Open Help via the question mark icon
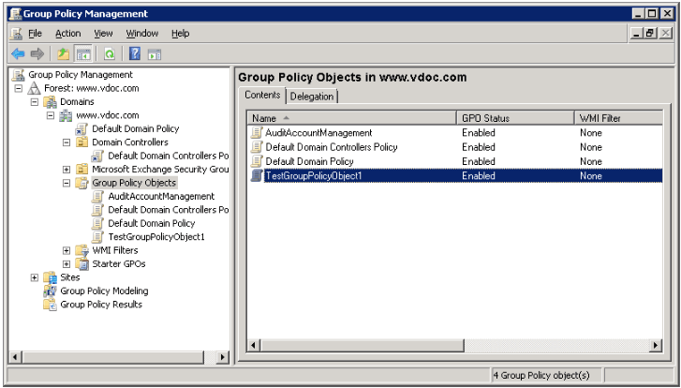 coord(135,53)
